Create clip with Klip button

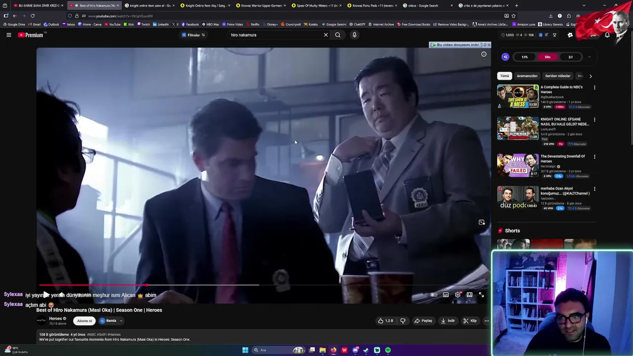tap(470, 321)
